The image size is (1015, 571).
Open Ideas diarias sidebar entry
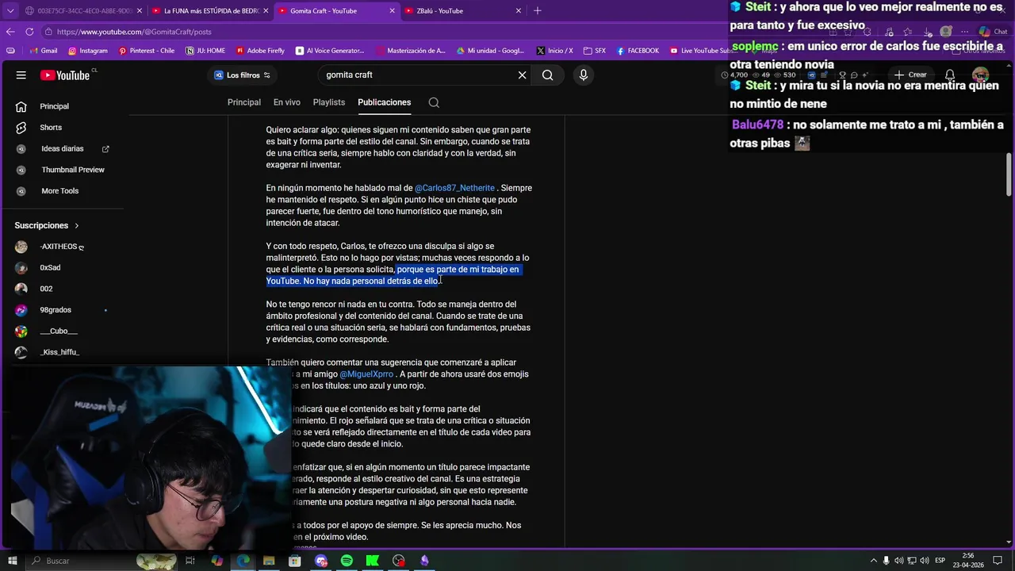(x=63, y=148)
